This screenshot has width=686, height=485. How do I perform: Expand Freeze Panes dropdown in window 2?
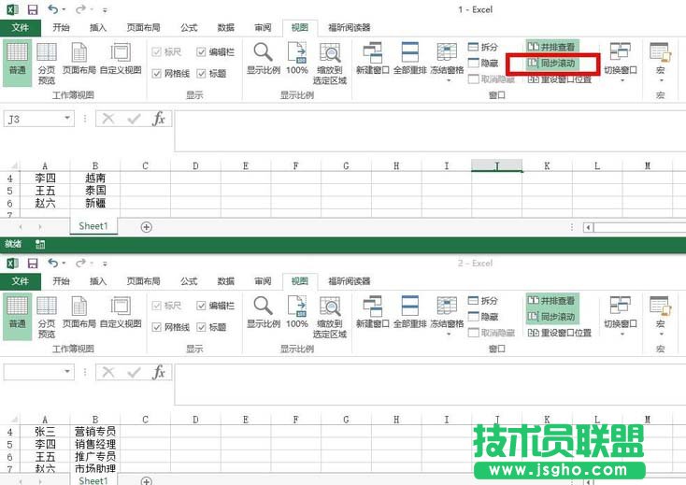[x=448, y=335]
